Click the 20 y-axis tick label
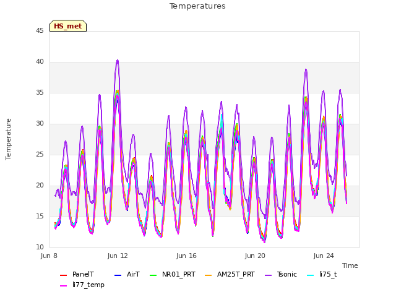 [40, 186]
